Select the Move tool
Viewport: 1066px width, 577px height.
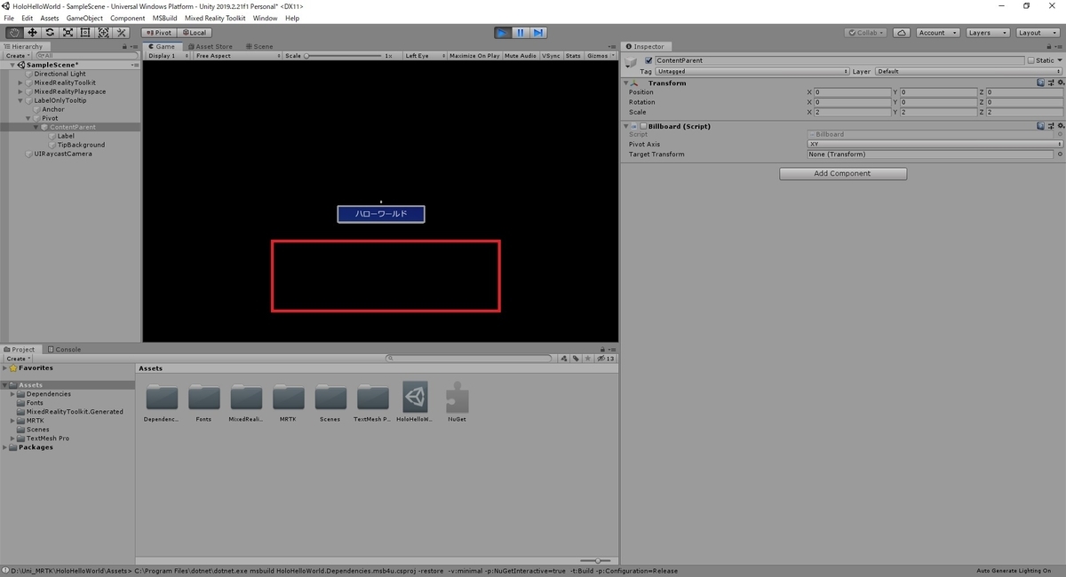point(32,33)
